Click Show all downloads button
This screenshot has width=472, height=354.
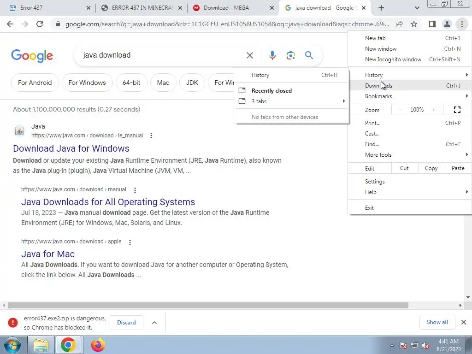click(x=437, y=322)
